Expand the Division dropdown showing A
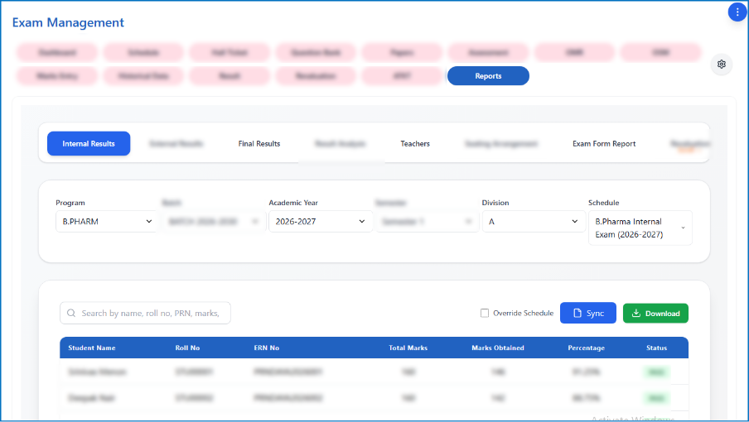 [534, 221]
